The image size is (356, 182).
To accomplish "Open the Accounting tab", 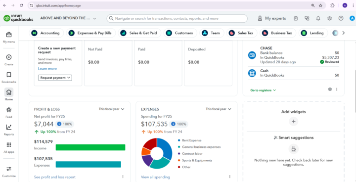I will tap(46, 33).
